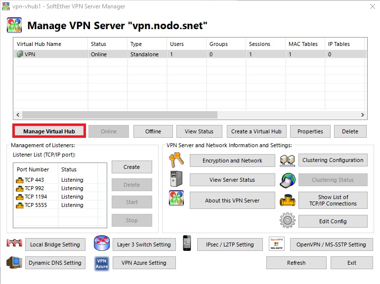Click the View Server Status button
This screenshot has height=284, width=380.
pos(232,180)
